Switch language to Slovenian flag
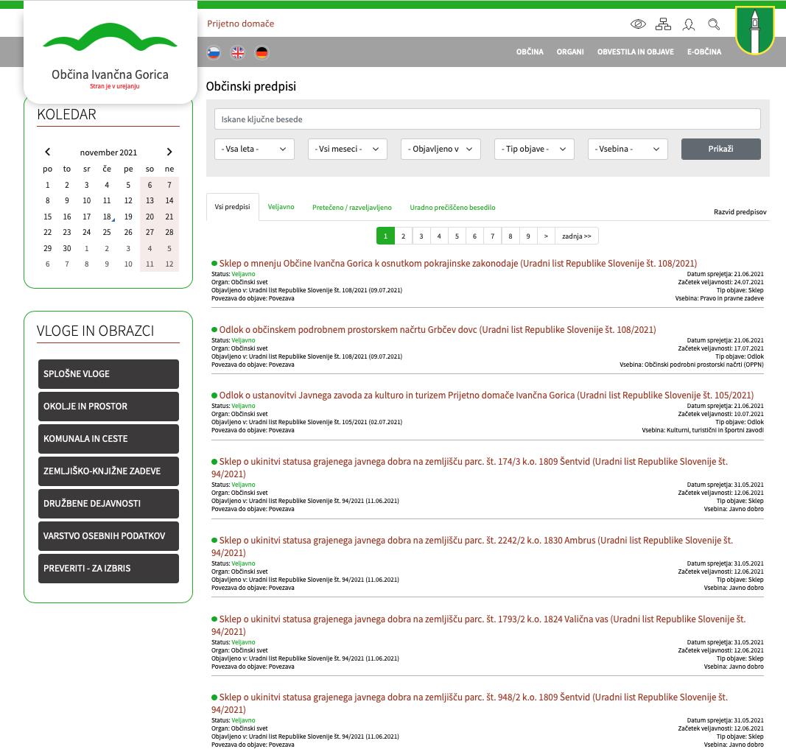786x749 pixels. [x=214, y=52]
